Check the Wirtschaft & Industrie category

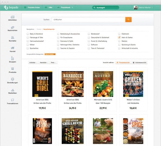(x=119, y=48)
